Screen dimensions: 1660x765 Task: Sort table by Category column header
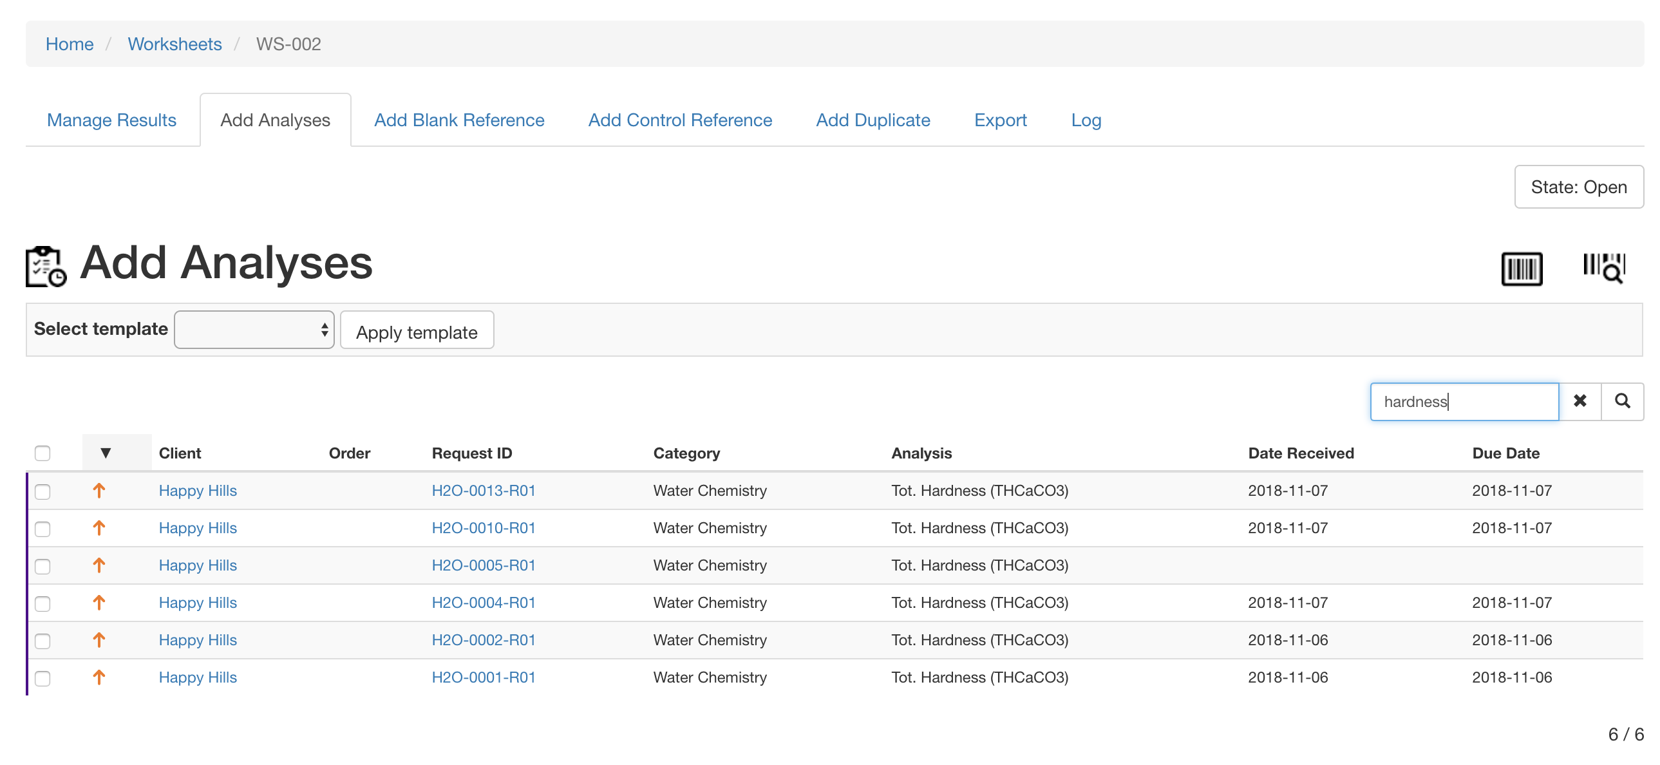click(x=686, y=453)
